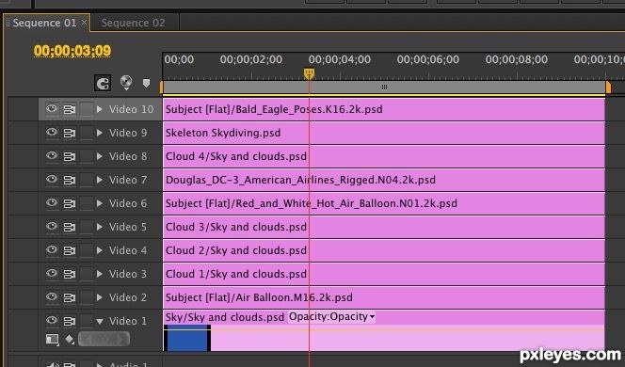625x367 pixels.
Task: Toggle sync lock on Video 9
Action: (x=70, y=133)
